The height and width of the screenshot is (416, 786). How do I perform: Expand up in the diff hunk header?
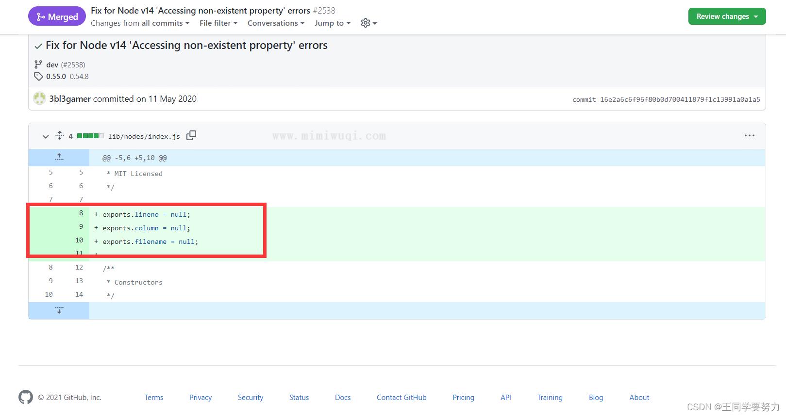click(x=59, y=157)
